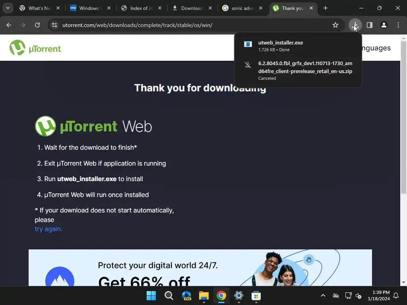Open Microsoft Store from taskbar

[x=256, y=295]
